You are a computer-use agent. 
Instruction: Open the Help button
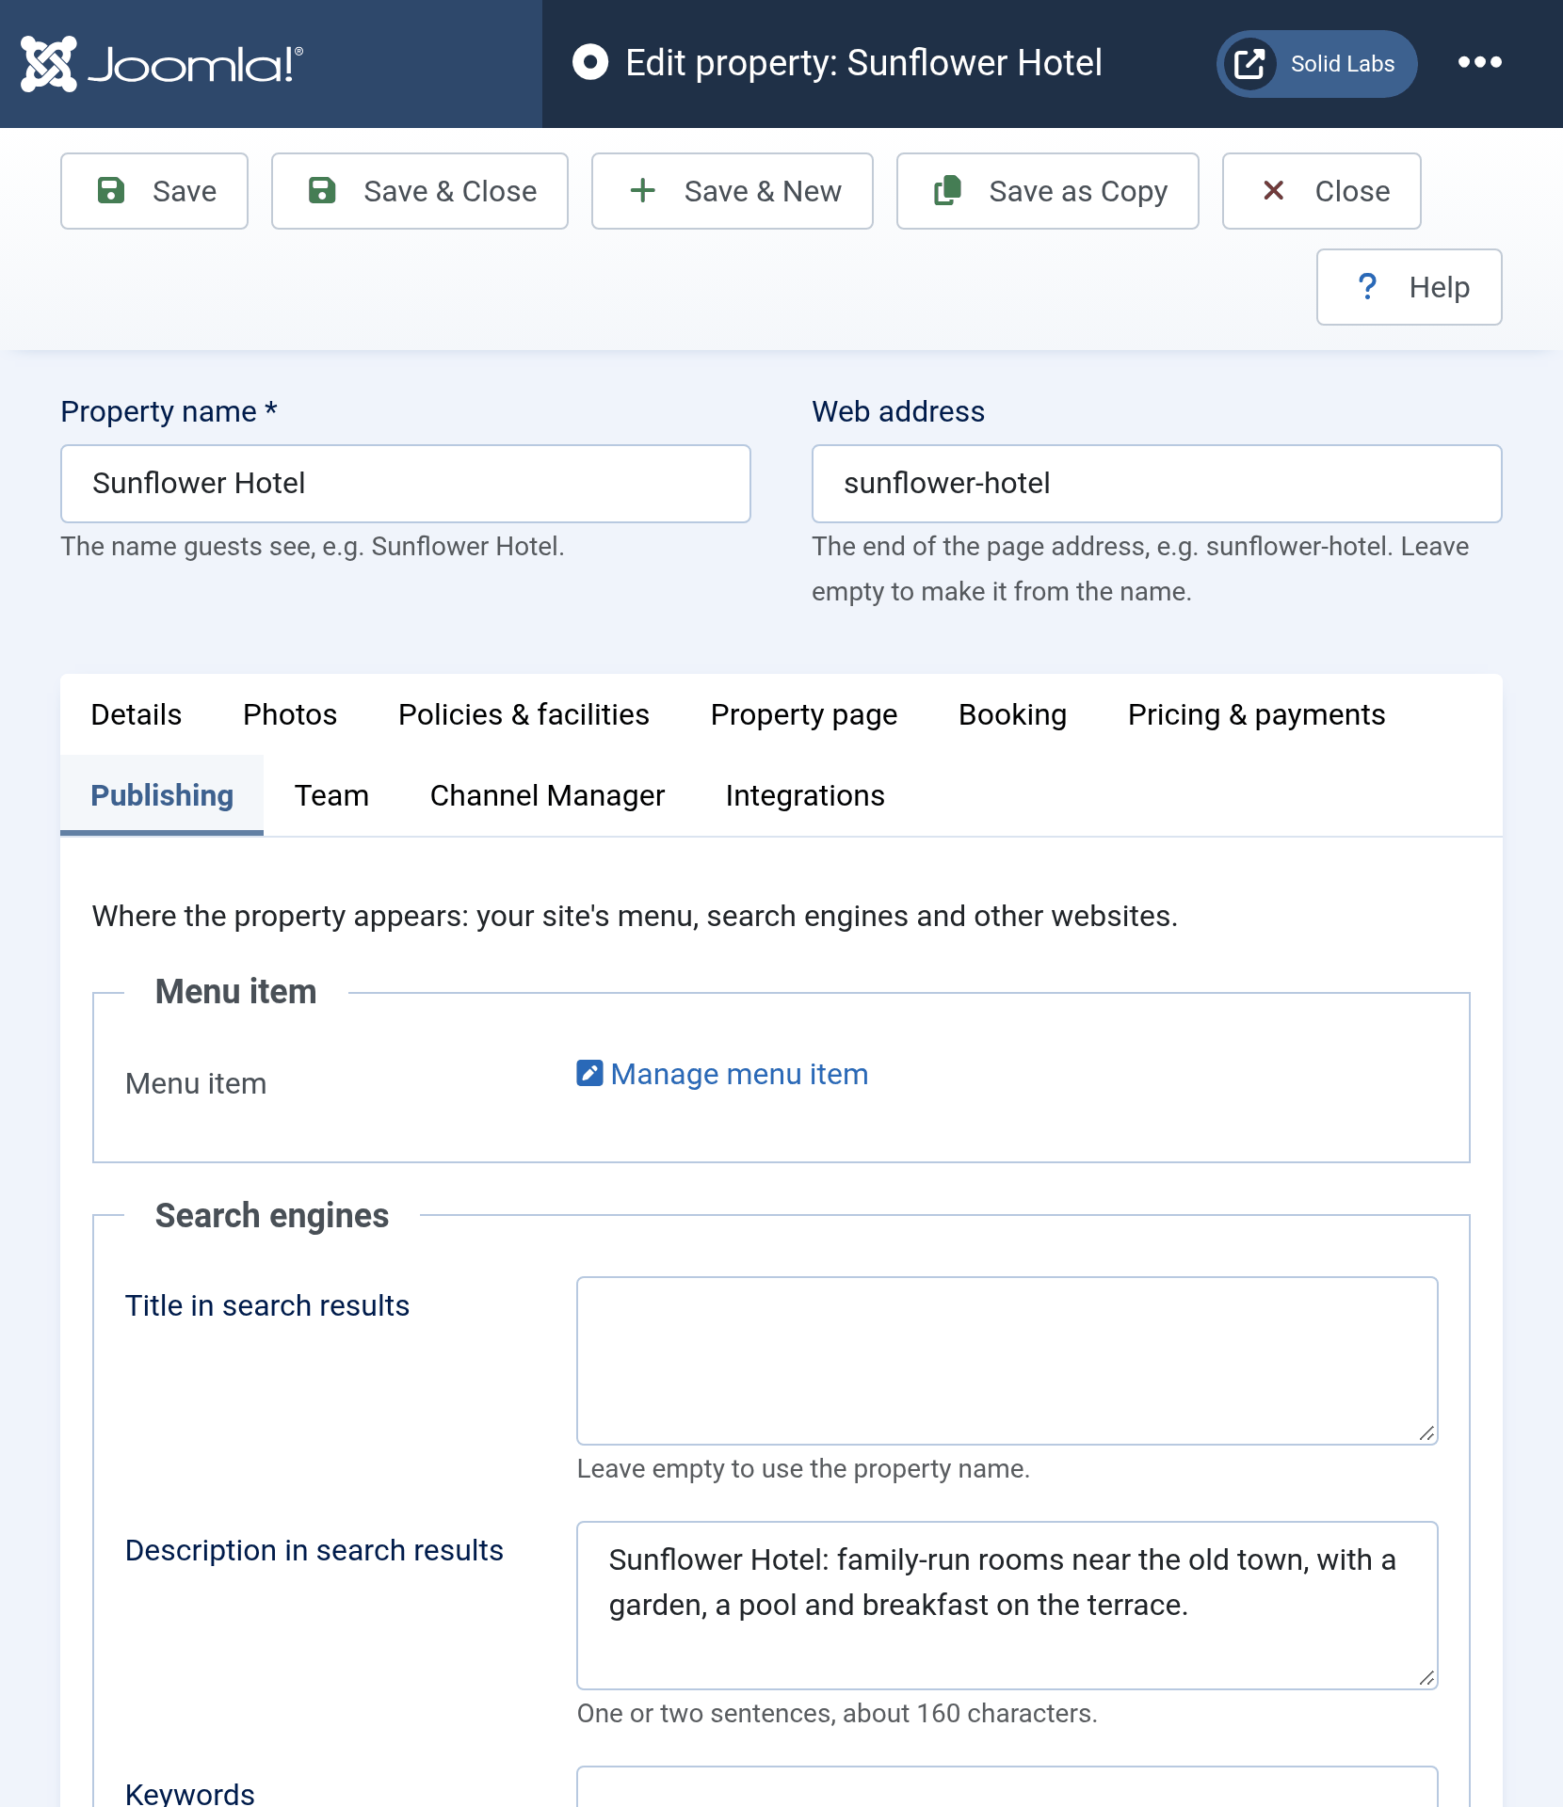[x=1410, y=287]
